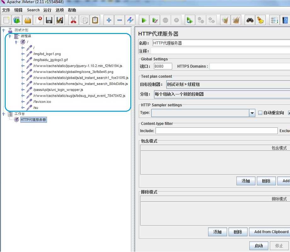Select icons_3bfb8e45.png sampler
290x252 pixels.
click(x=73, y=72)
